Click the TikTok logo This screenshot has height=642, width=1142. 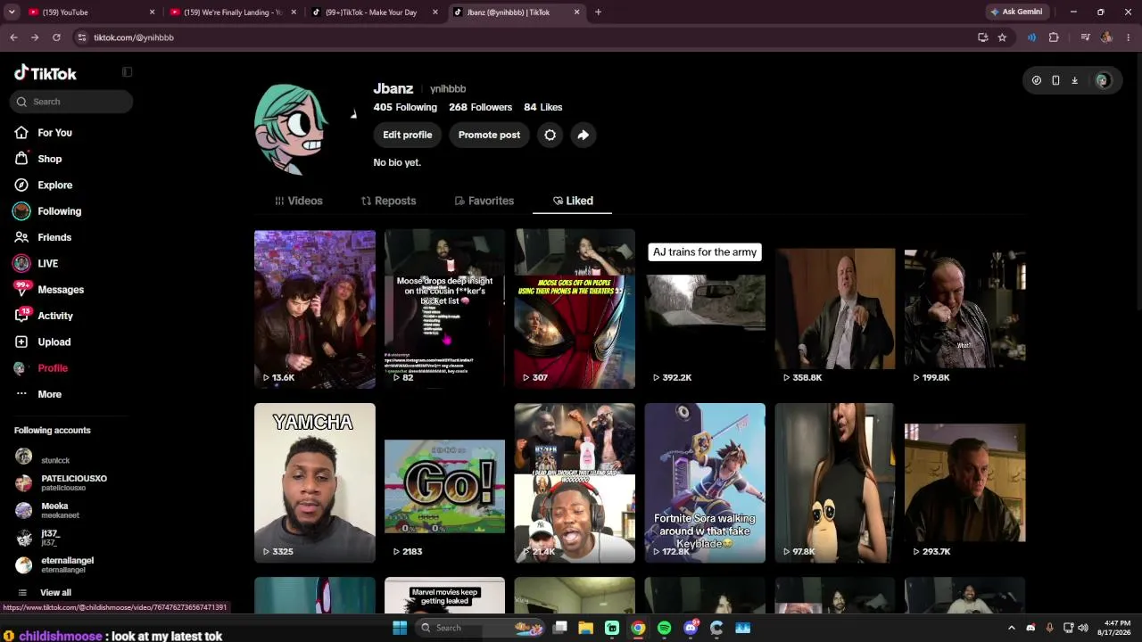coord(46,73)
